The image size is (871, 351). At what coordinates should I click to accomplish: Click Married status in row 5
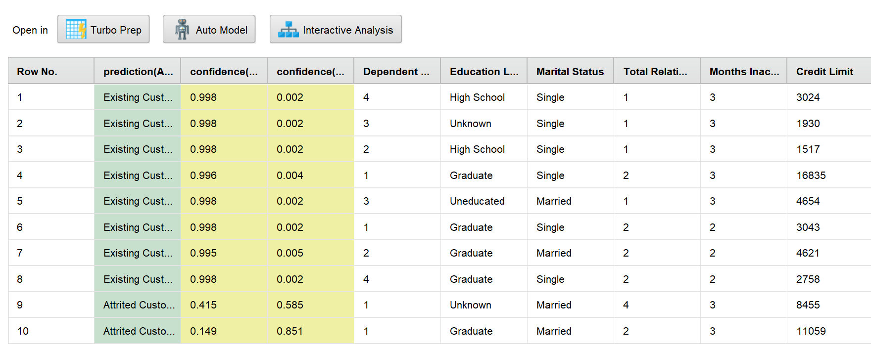click(571, 201)
